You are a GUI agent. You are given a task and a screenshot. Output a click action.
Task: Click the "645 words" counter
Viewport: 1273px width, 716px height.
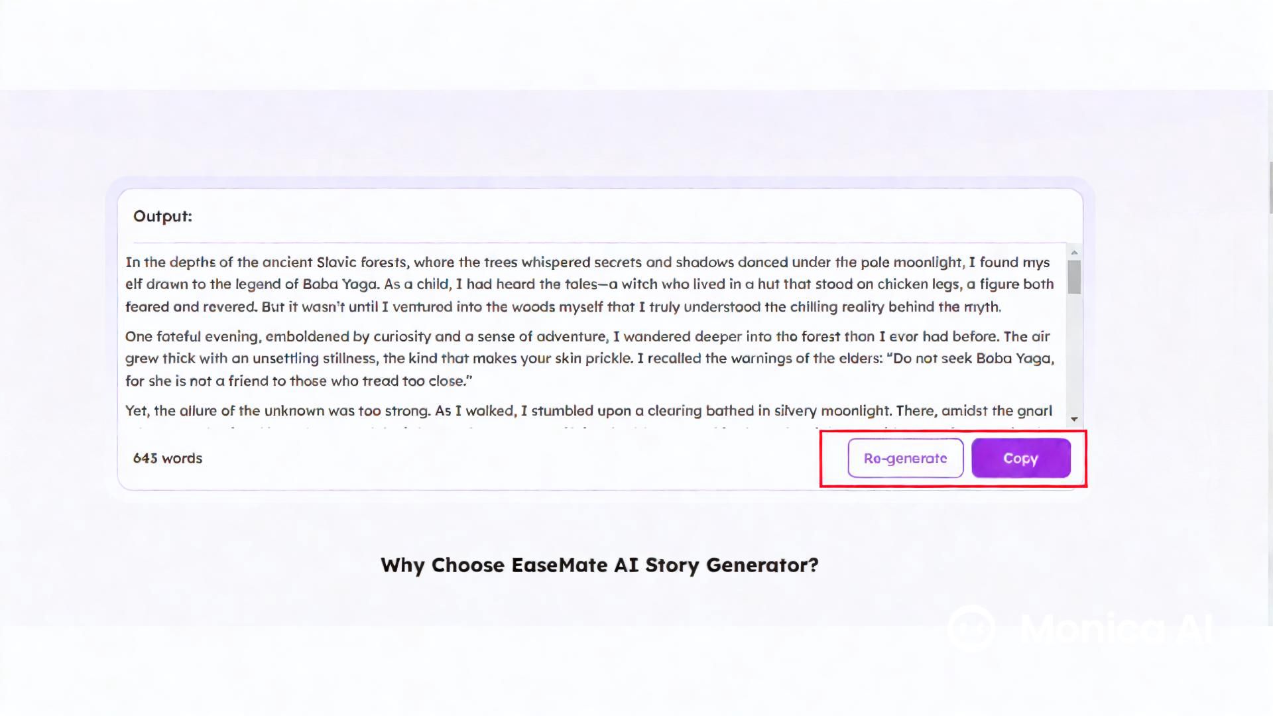(x=168, y=458)
